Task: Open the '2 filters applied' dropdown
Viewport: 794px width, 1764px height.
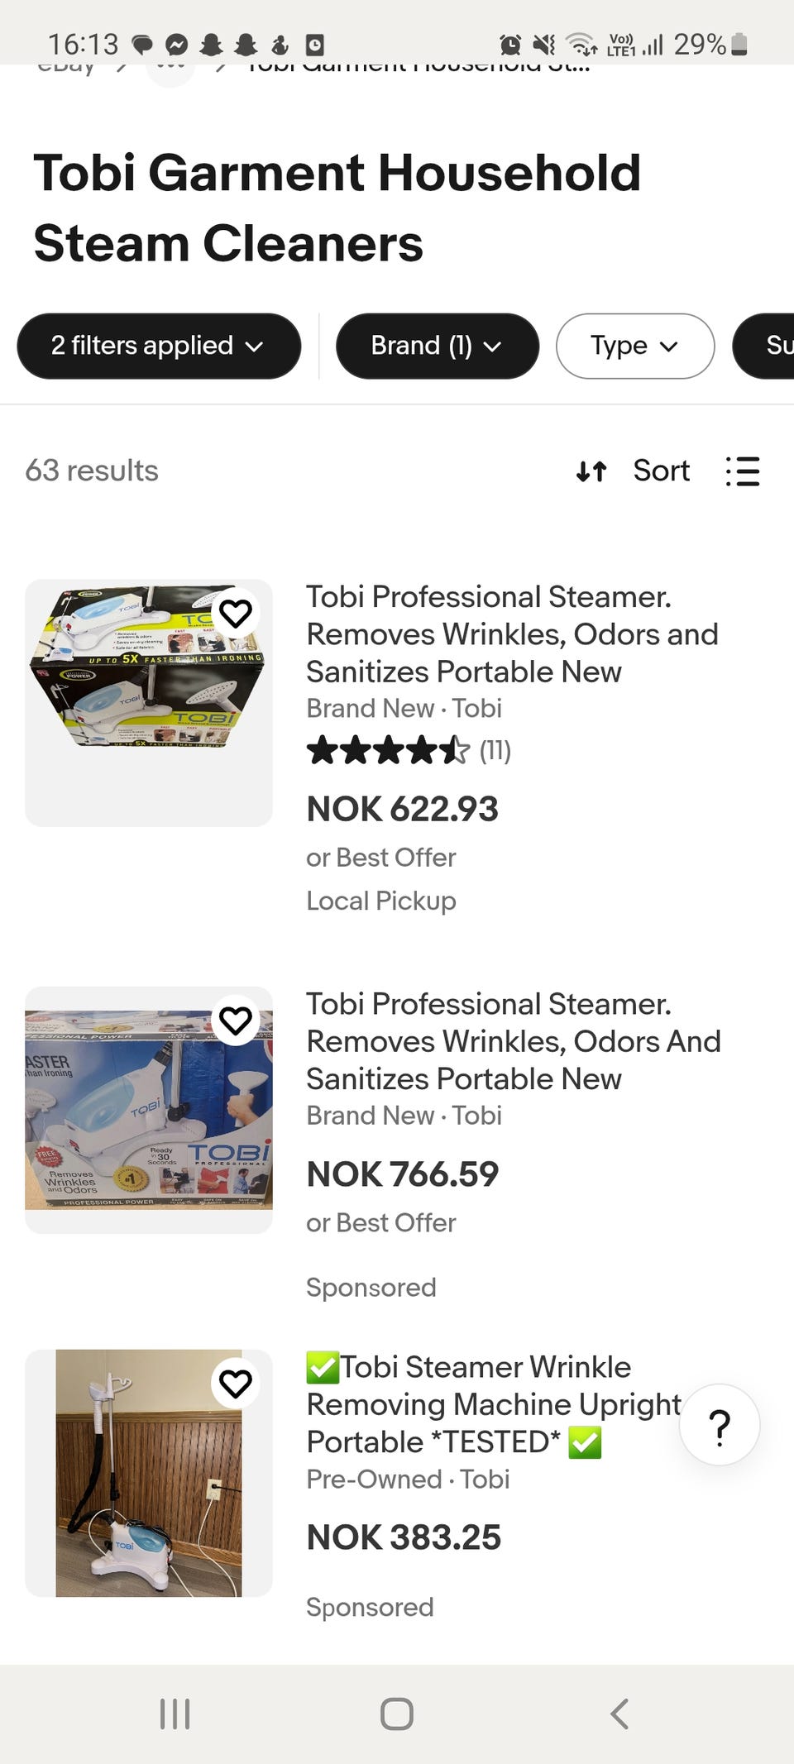Action: 158,346
